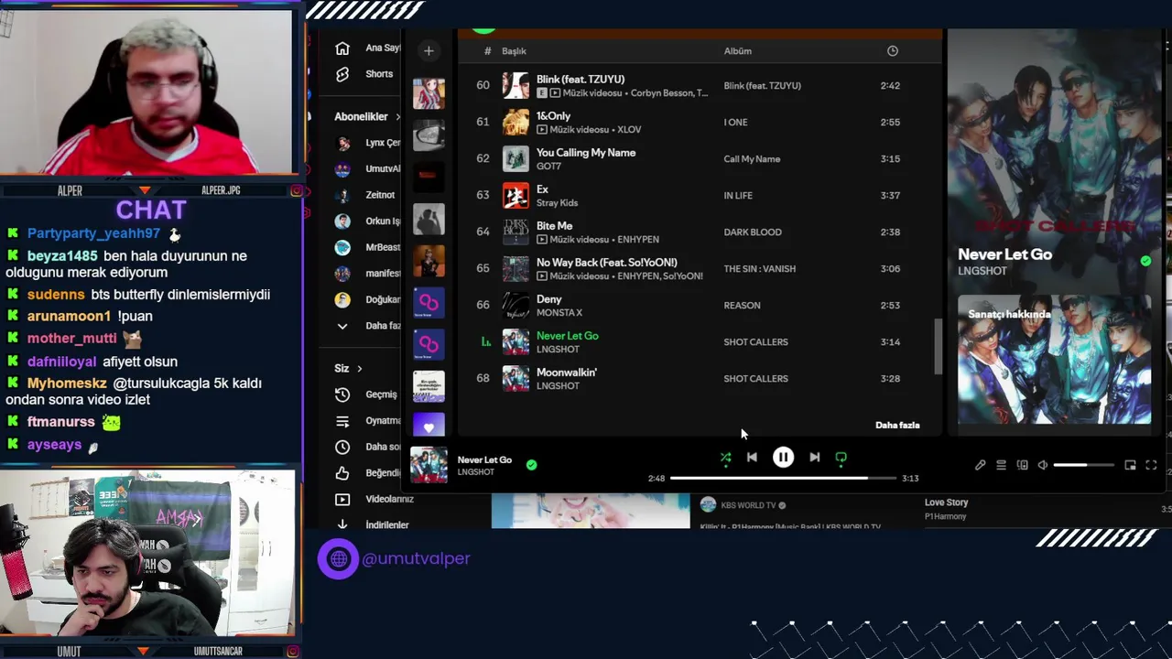Go back to previous track

click(752, 457)
